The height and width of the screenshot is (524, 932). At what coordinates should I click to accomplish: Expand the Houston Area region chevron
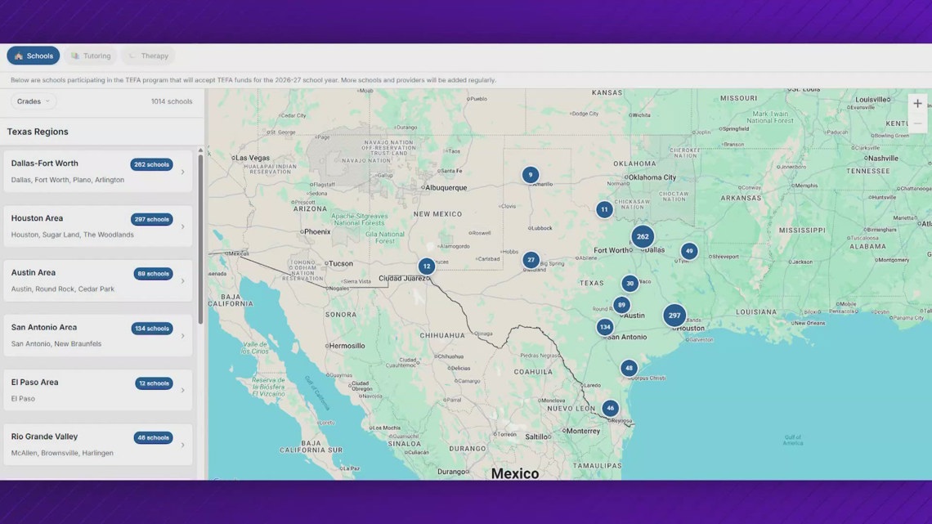182,226
